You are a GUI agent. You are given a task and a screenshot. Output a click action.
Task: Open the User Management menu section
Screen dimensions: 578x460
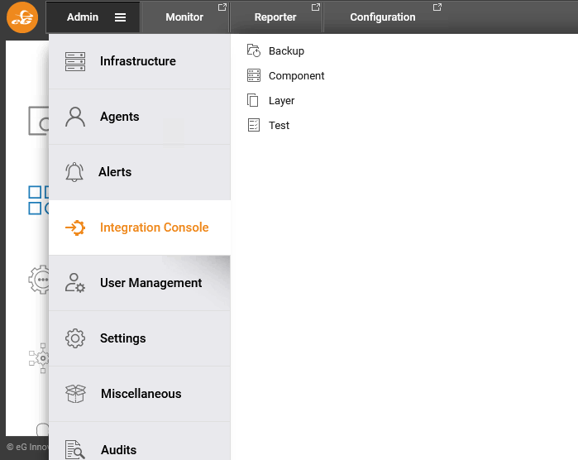point(140,283)
